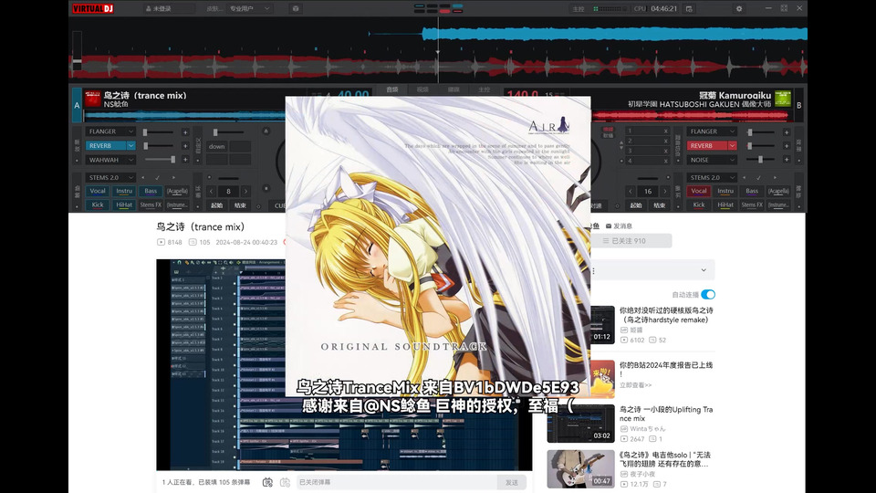Image resolution: width=876 pixels, height=493 pixels.
Task: Click 立即查看 link for annual report
Action: pyautogui.click(x=635, y=385)
